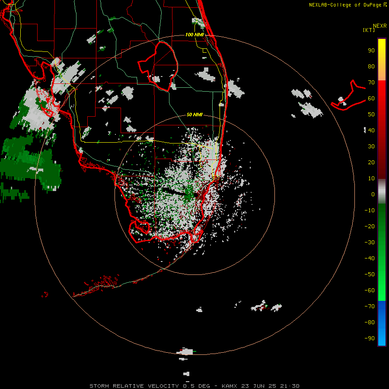Click the 0.5 DEG elevation text in the footer
This screenshot has width=389, height=389.
pyautogui.click(x=197, y=386)
